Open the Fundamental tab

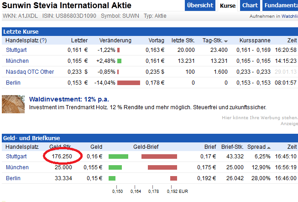(x=280, y=5)
